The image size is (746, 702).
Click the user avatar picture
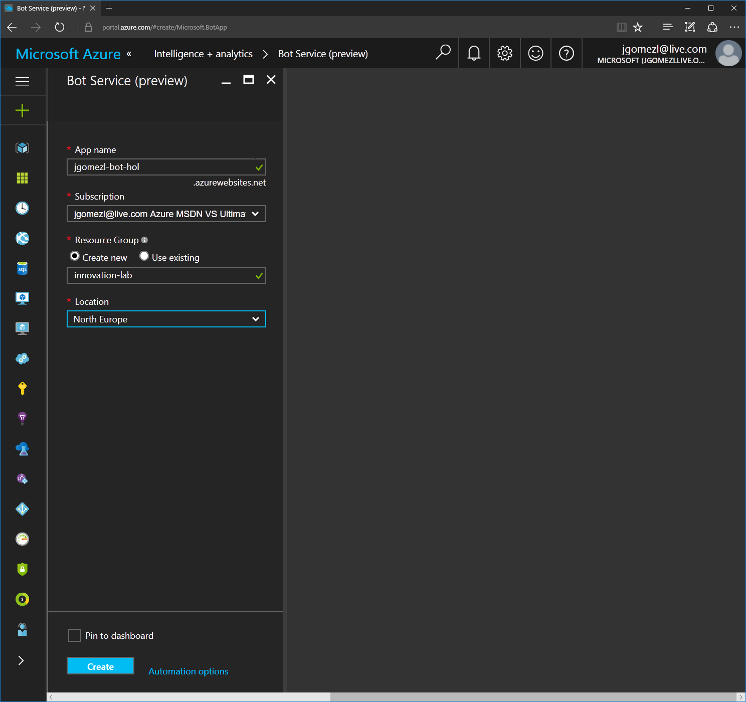728,53
